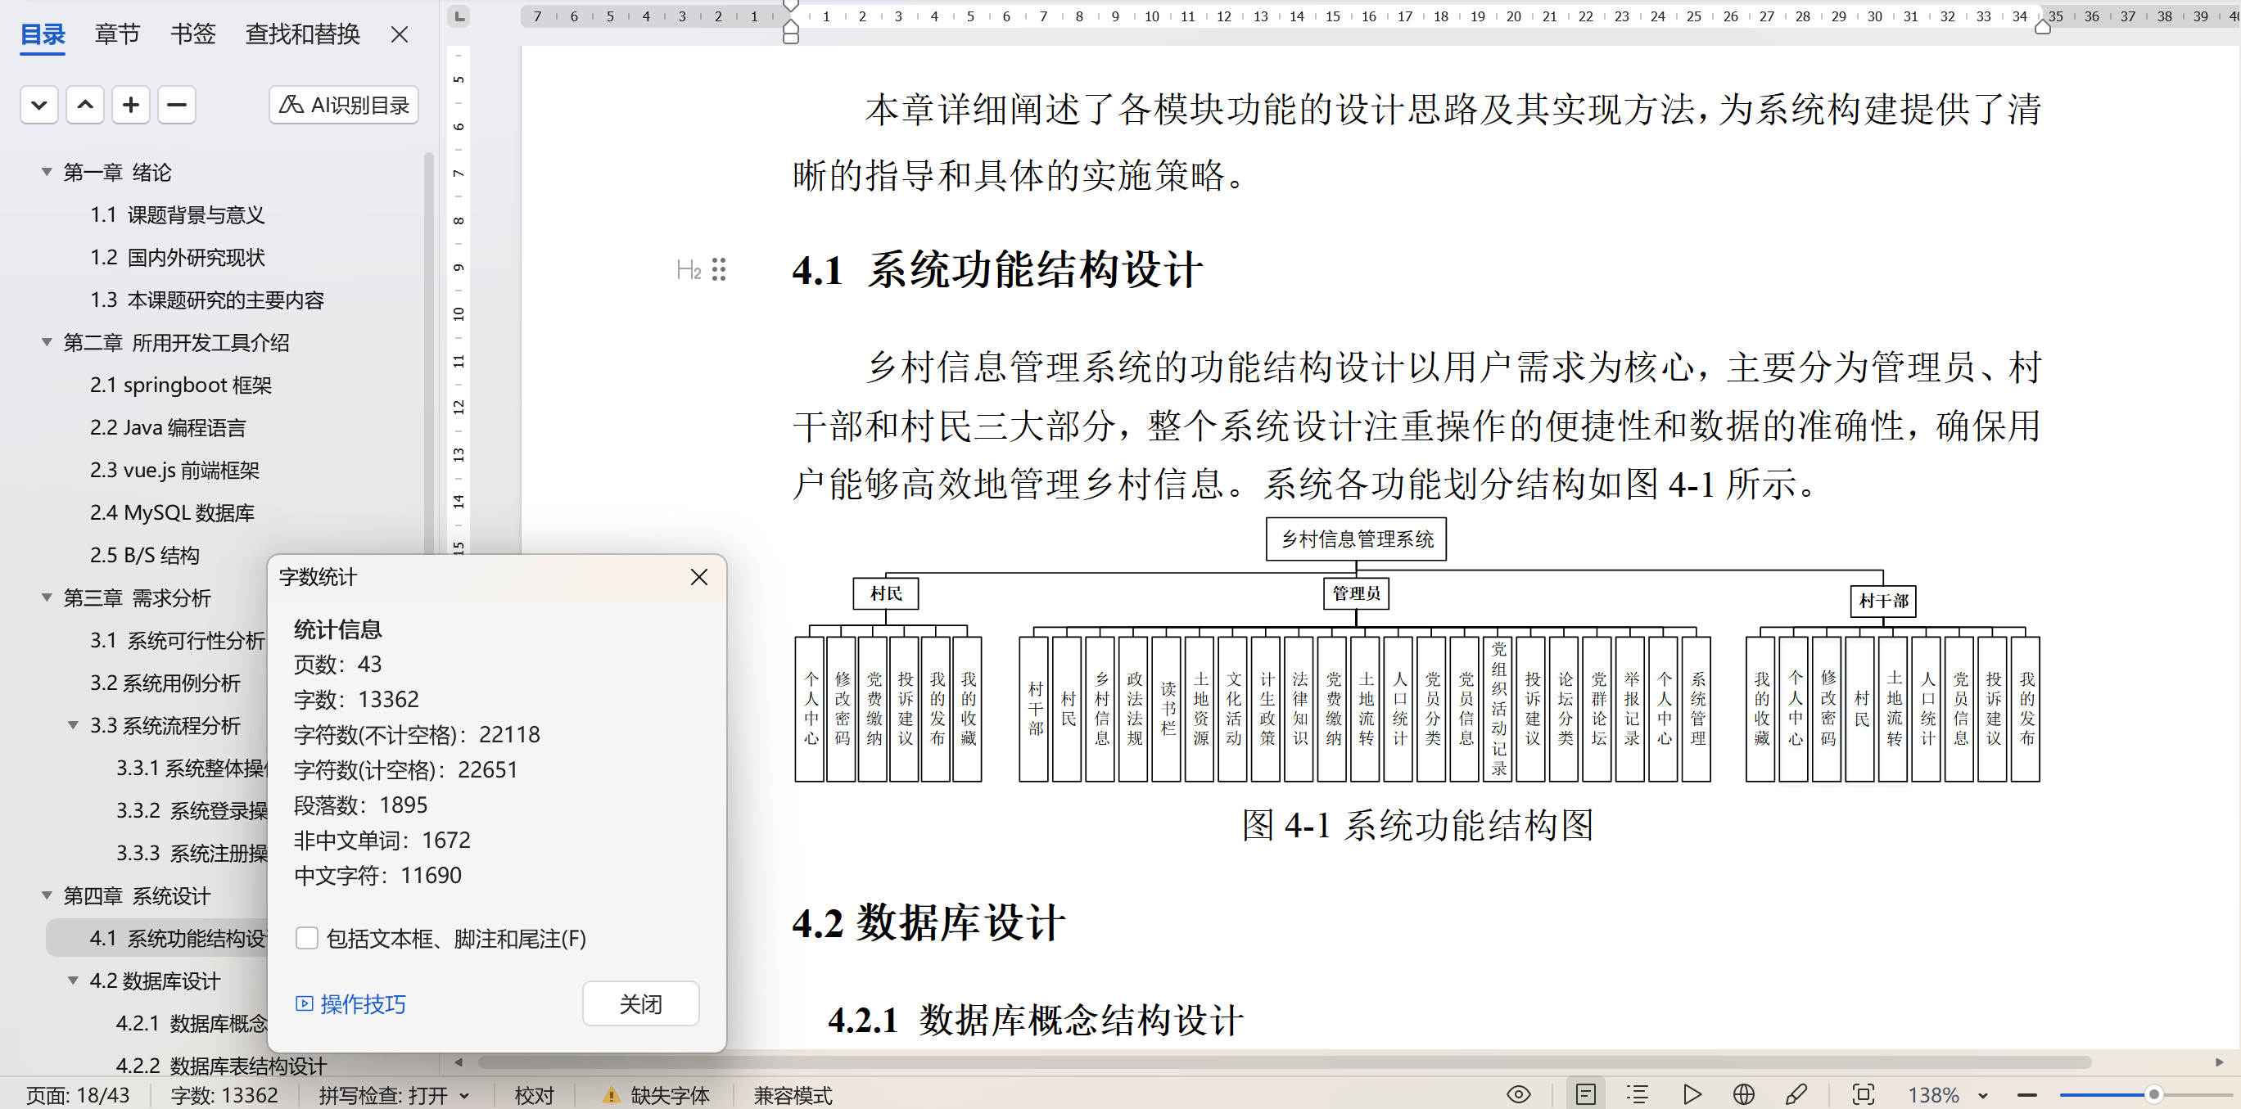Click the AI识别目录 button
Viewport: 2241px width, 1109px height.
click(x=344, y=106)
